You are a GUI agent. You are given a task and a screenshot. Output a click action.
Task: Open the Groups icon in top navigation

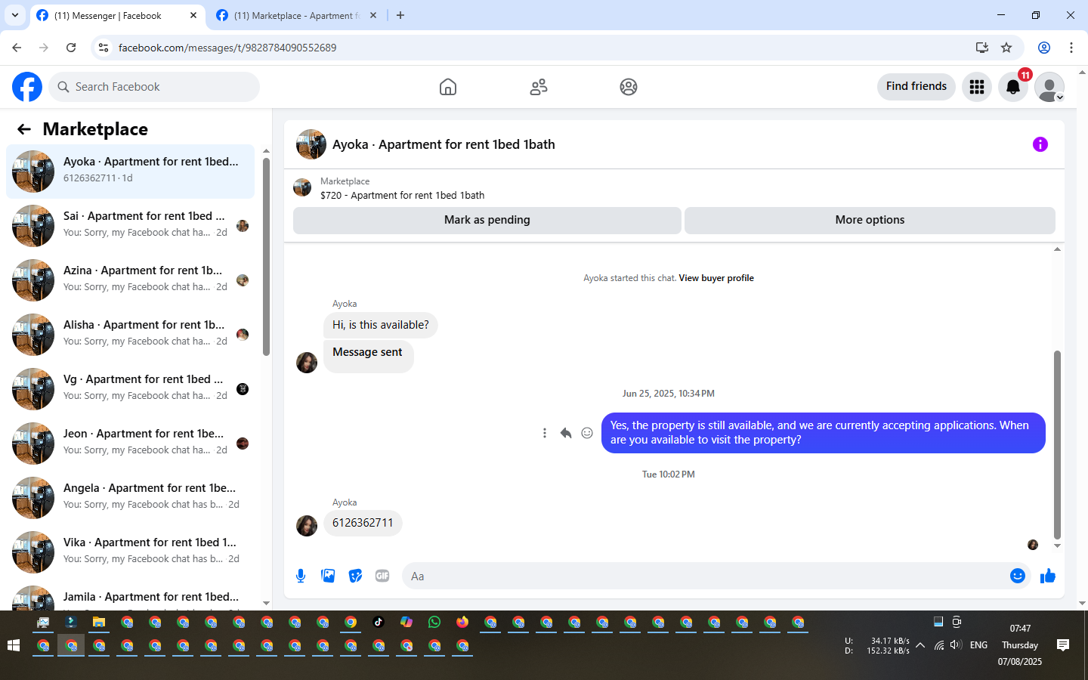pyautogui.click(x=629, y=87)
